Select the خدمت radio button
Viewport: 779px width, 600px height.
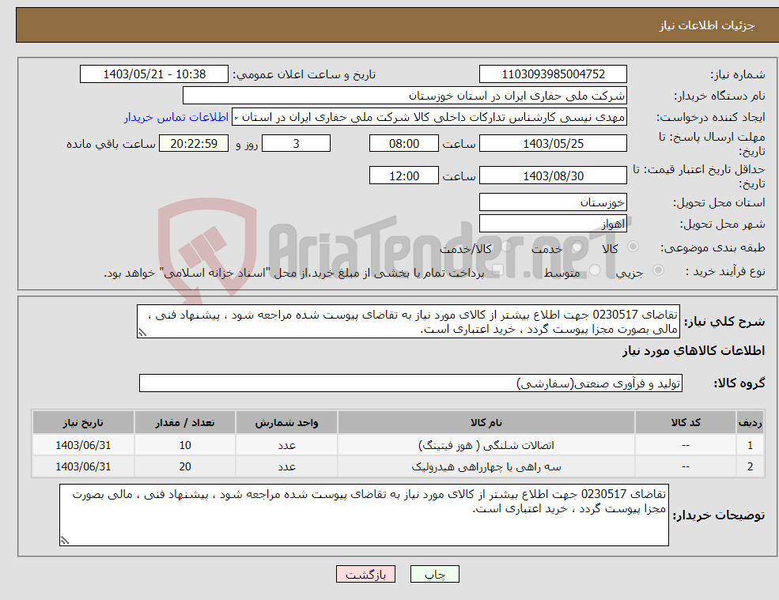[577, 247]
